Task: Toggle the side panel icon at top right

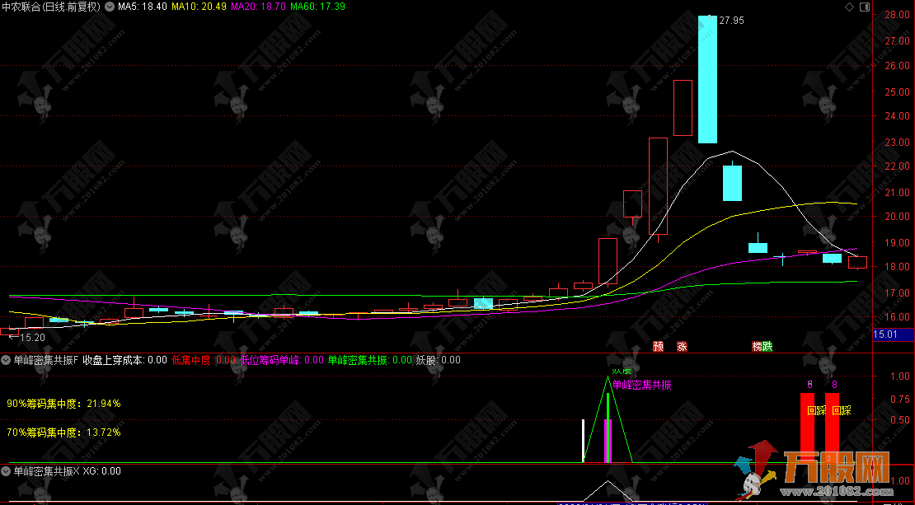Action: (865, 7)
